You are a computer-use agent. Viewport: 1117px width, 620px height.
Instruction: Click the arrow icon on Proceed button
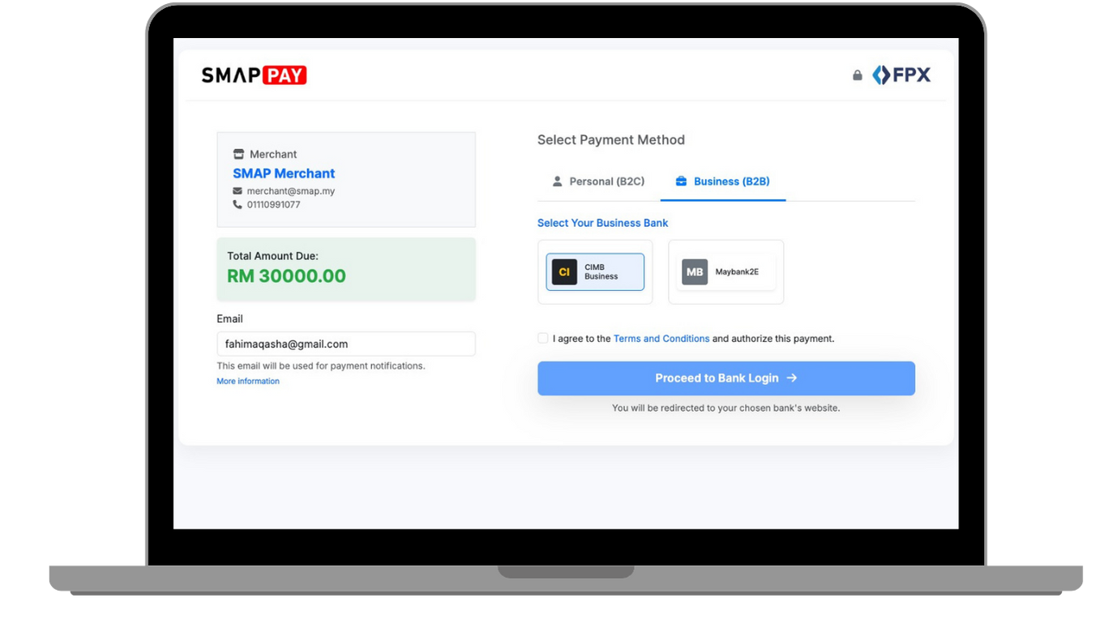(x=792, y=378)
